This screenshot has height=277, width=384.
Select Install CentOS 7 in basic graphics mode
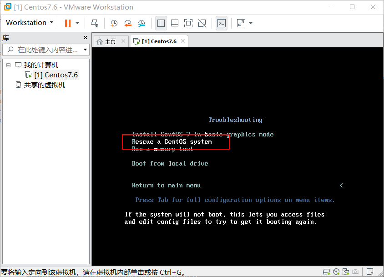point(203,134)
